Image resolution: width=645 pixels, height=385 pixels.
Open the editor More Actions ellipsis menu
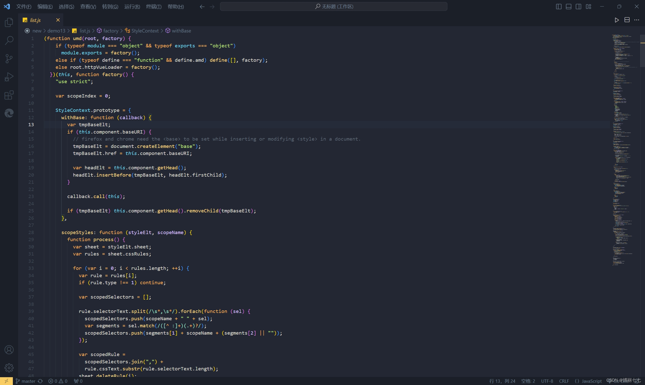coord(637,20)
